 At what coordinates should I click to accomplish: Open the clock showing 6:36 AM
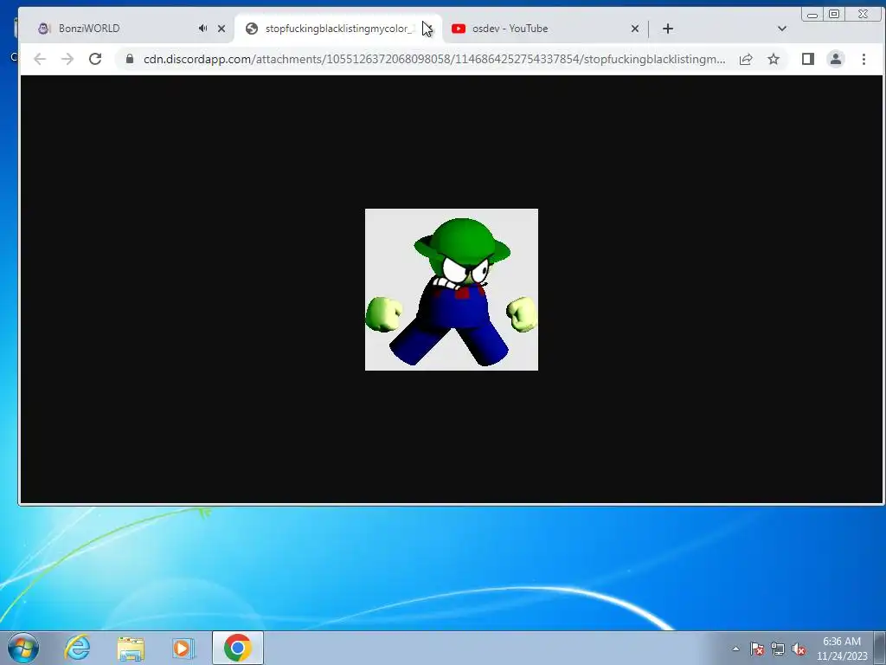[x=841, y=649]
